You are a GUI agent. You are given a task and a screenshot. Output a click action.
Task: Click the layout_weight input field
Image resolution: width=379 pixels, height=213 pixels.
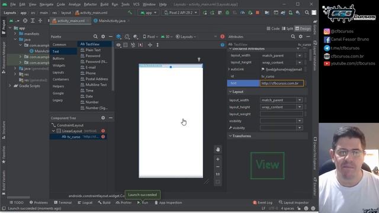[281, 114]
